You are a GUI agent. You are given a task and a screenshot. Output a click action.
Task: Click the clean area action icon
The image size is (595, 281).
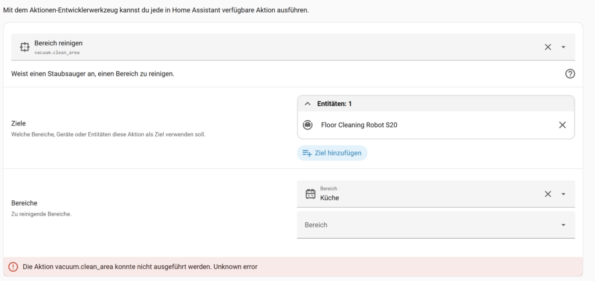pyautogui.click(x=24, y=47)
